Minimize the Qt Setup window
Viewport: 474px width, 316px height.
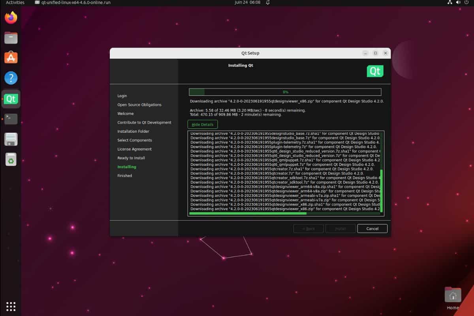[365, 53]
